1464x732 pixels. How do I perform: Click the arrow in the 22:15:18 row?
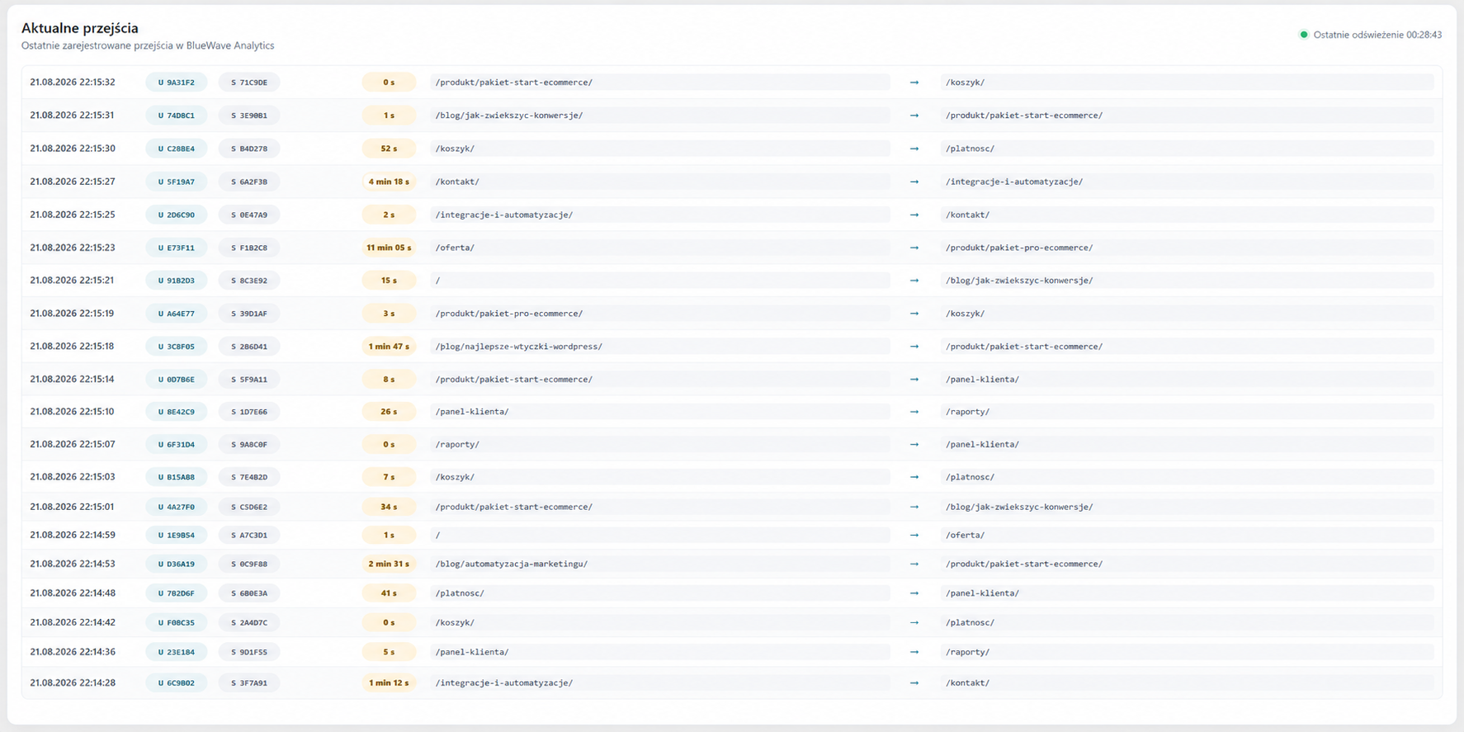click(914, 347)
